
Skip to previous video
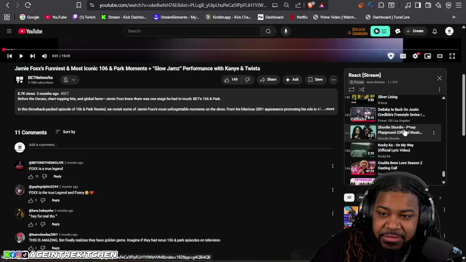tap(10, 56)
